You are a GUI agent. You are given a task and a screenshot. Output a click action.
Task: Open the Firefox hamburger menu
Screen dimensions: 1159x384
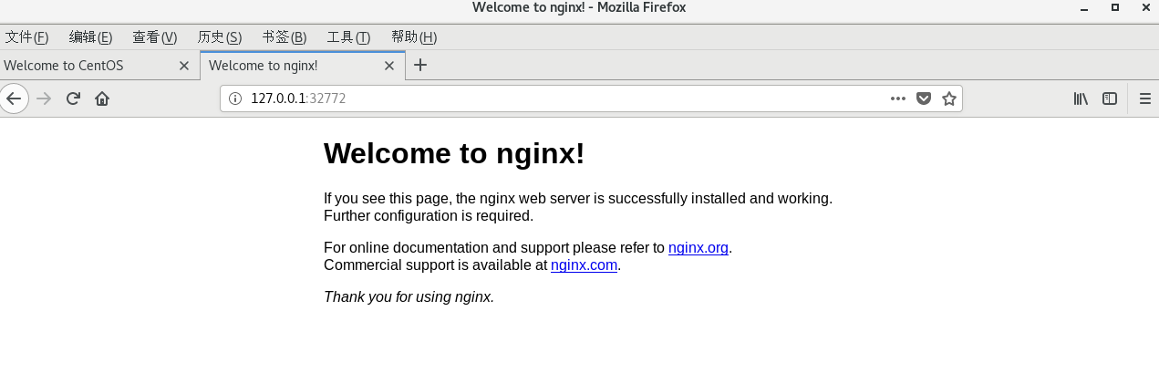coord(1145,99)
